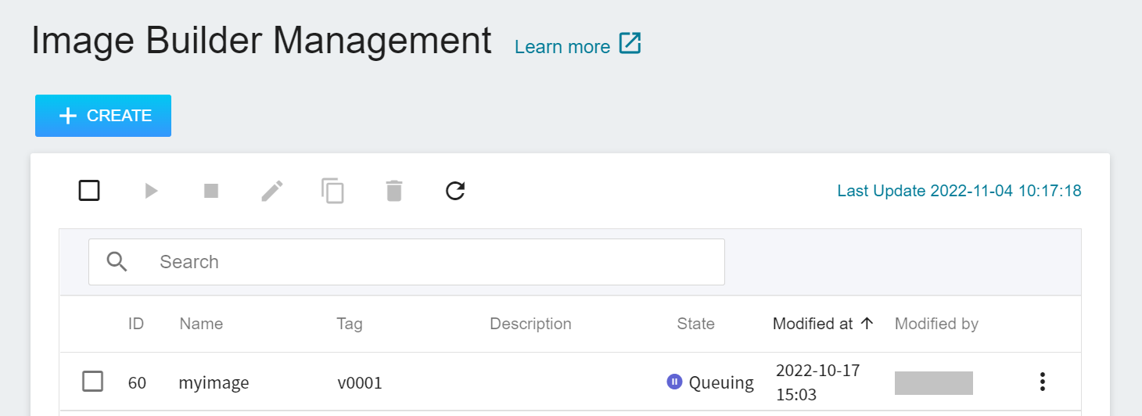This screenshot has width=1142, height=416.
Task: Click the delete trash icon
Action: [394, 191]
